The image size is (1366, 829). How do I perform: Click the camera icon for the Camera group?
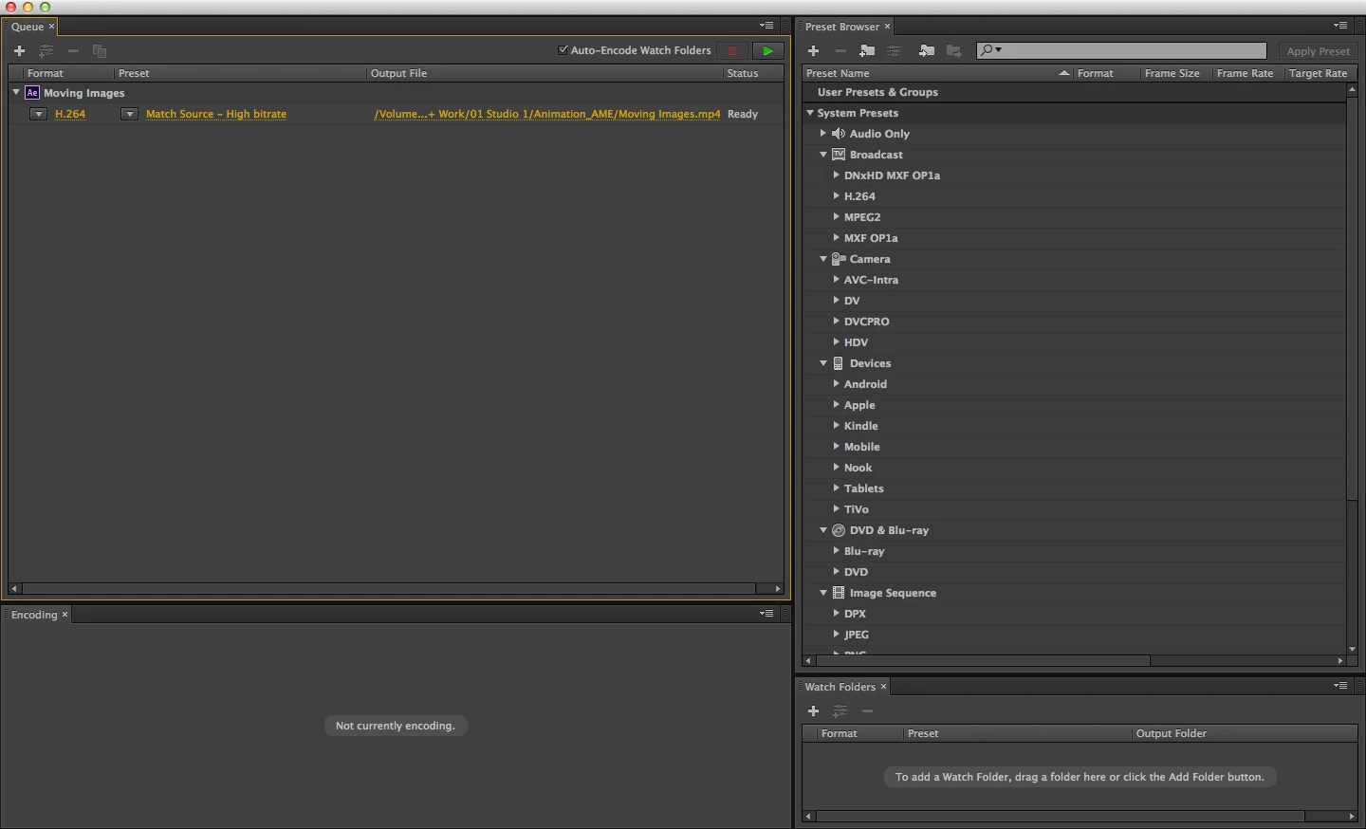point(839,259)
